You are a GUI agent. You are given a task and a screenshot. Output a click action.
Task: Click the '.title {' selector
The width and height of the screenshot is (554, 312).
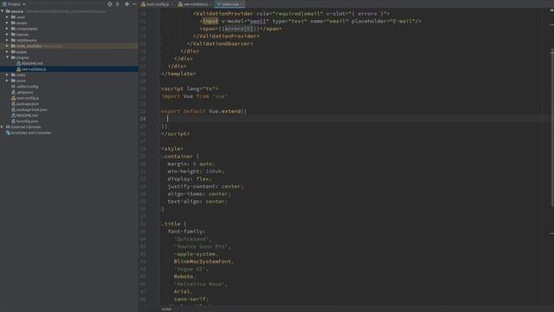(x=174, y=224)
